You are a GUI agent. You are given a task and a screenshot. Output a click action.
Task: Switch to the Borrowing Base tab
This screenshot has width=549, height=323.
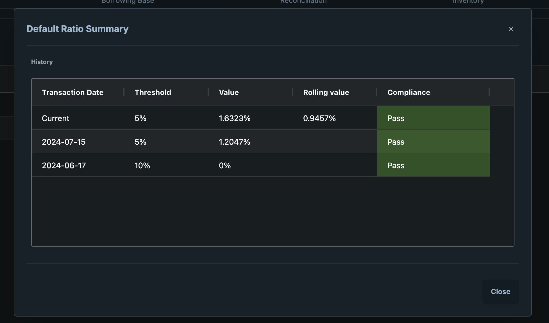point(128,2)
